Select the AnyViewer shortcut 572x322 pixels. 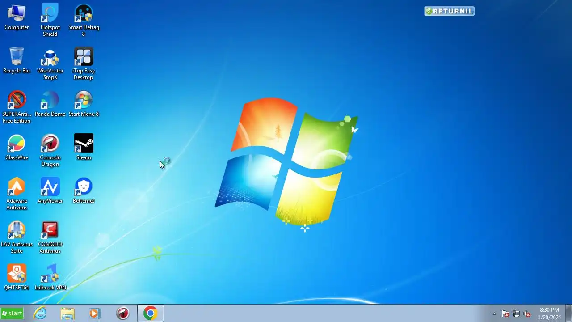click(x=50, y=191)
